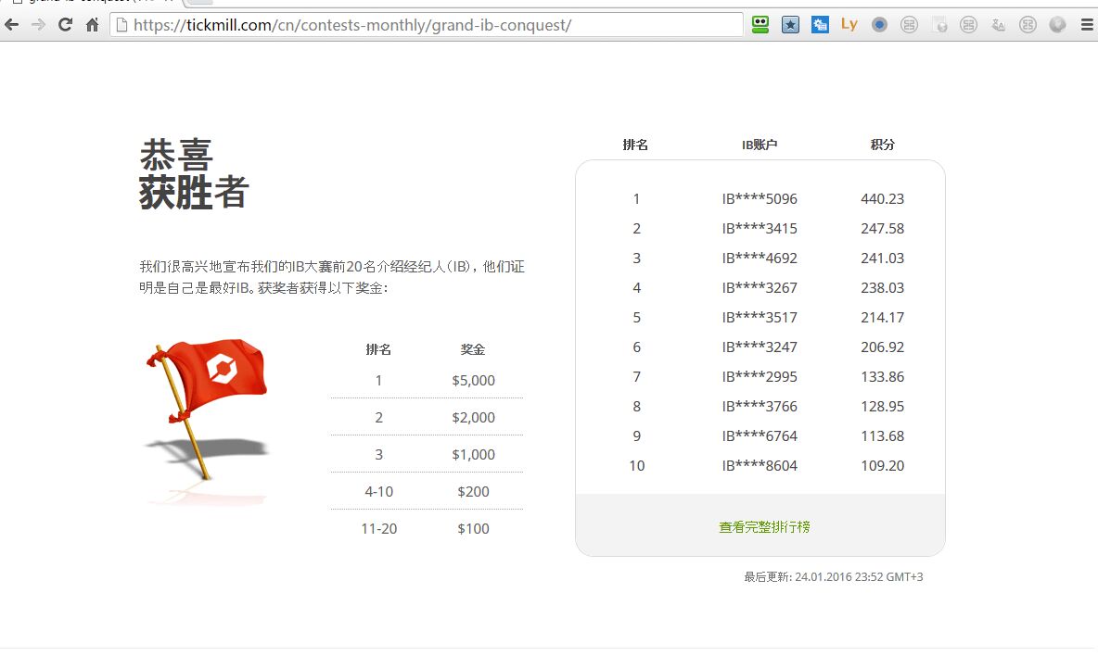Select account IB****8604

tap(760, 466)
